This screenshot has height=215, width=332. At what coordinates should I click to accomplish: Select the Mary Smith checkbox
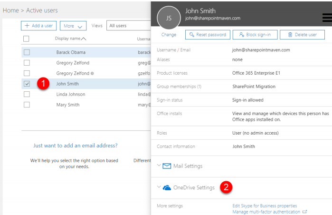[27, 105]
